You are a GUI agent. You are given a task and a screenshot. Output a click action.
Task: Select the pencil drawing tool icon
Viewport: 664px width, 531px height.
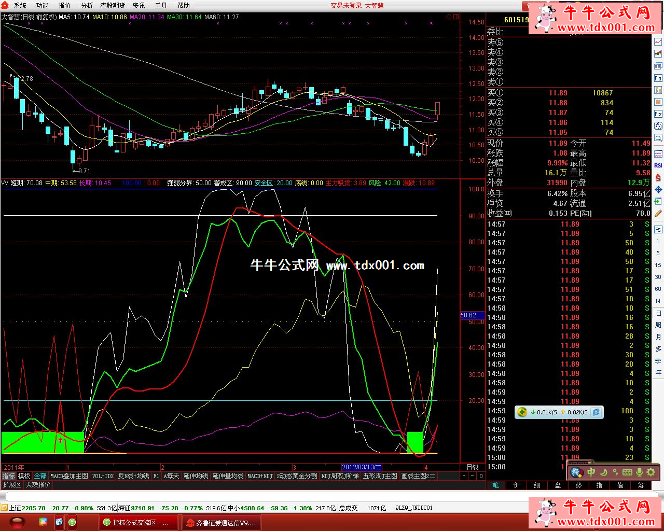[658, 213]
